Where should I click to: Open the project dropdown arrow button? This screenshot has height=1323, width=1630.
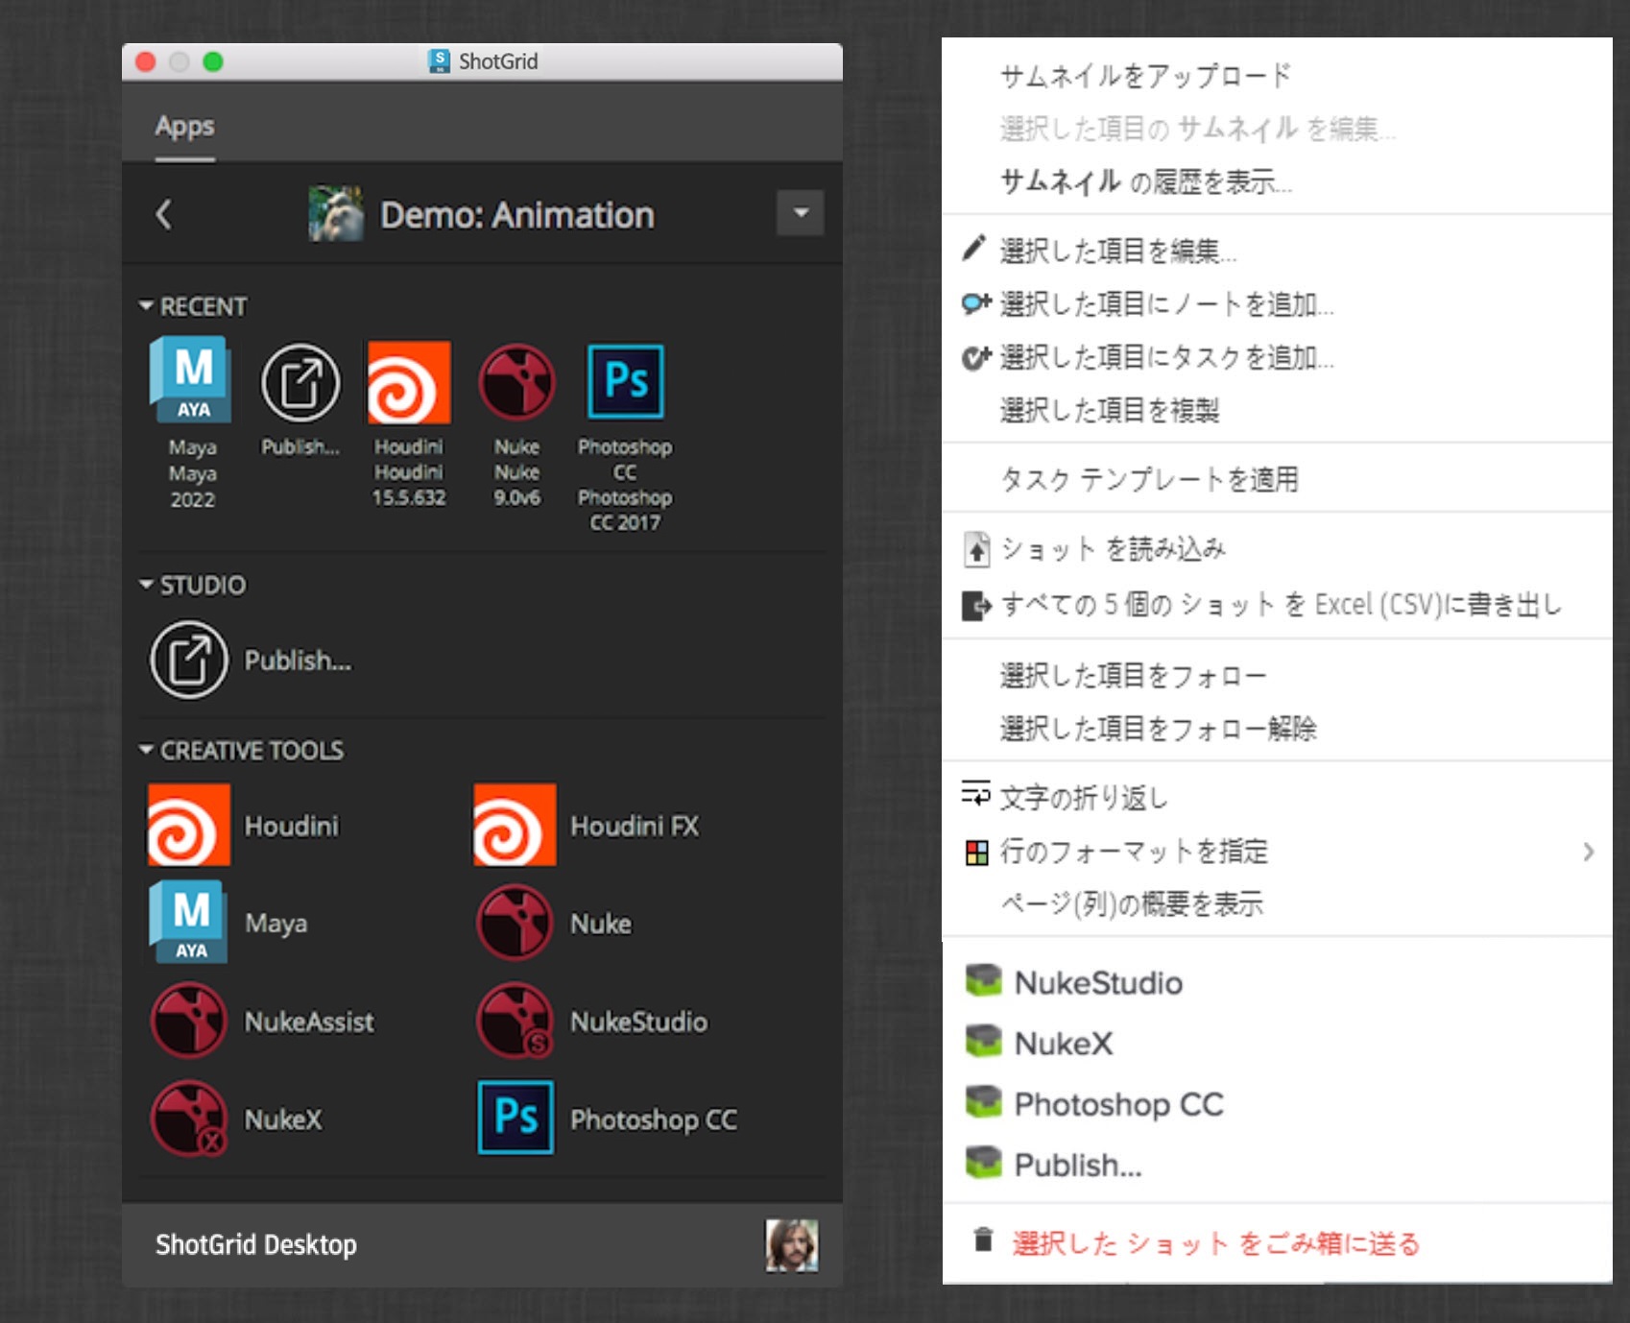tap(801, 213)
